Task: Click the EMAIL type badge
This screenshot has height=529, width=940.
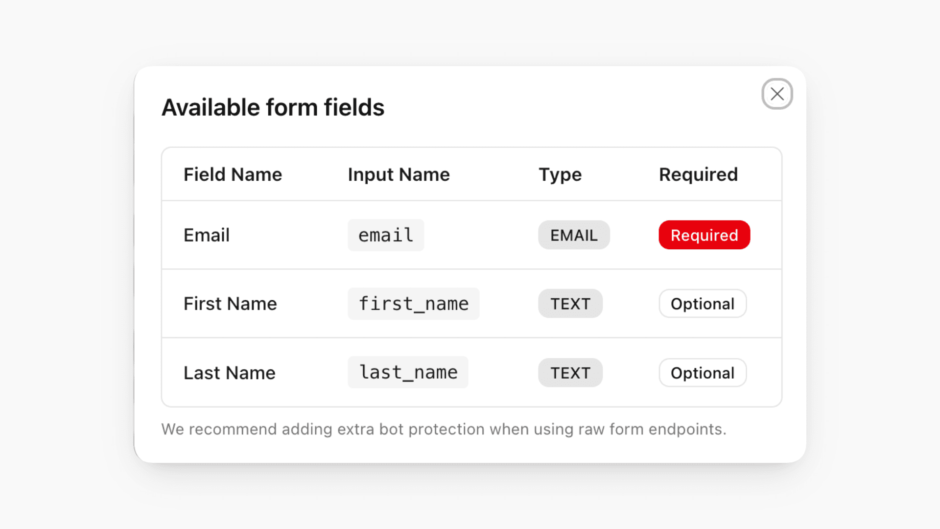Action: 574,235
